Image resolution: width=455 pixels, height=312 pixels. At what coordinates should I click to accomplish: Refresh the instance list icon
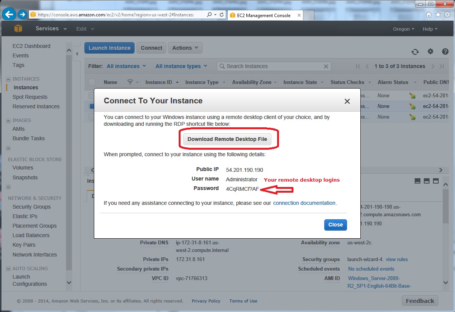[x=415, y=52]
